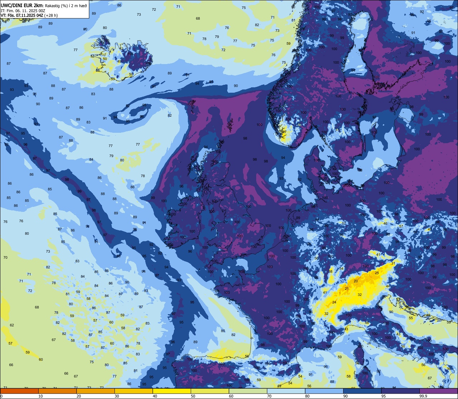Click the legend tick label '40'
The width and height of the screenshot is (458, 399).
pos(155,396)
